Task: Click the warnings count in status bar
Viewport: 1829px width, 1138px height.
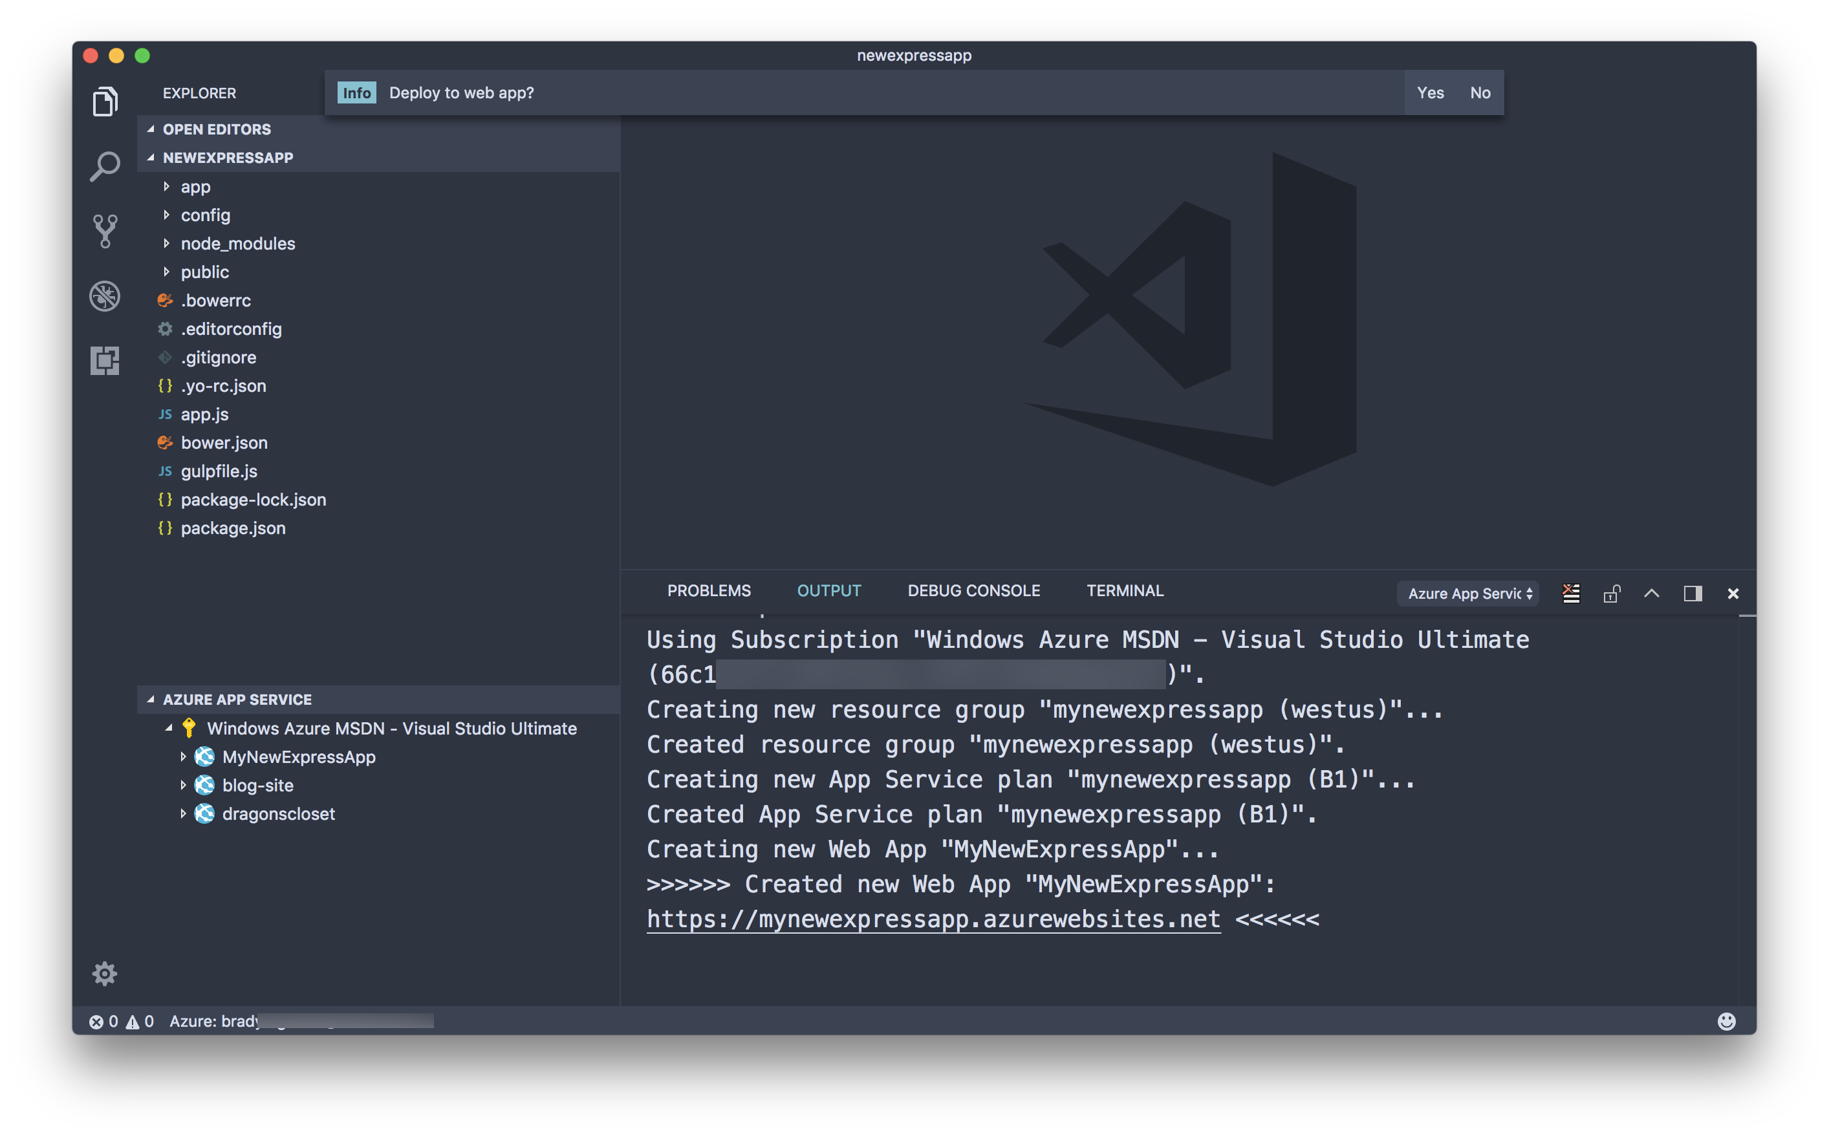Action: click(140, 1022)
